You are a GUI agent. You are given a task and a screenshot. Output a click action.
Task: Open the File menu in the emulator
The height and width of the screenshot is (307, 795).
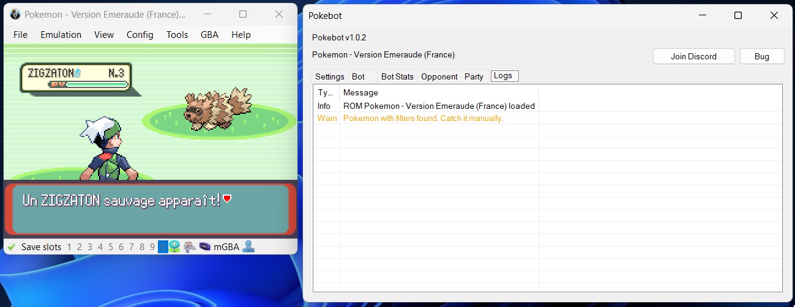pos(20,35)
